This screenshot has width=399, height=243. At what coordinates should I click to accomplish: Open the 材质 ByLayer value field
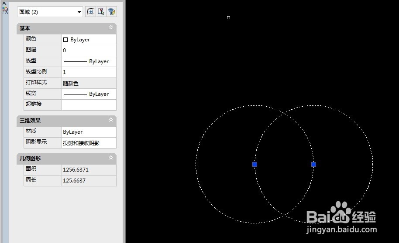(89, 132)
